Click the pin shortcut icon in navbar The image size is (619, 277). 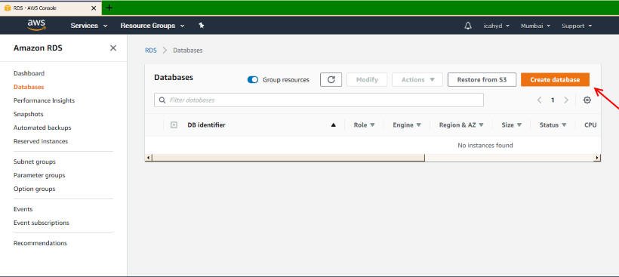tap(202, 25)
